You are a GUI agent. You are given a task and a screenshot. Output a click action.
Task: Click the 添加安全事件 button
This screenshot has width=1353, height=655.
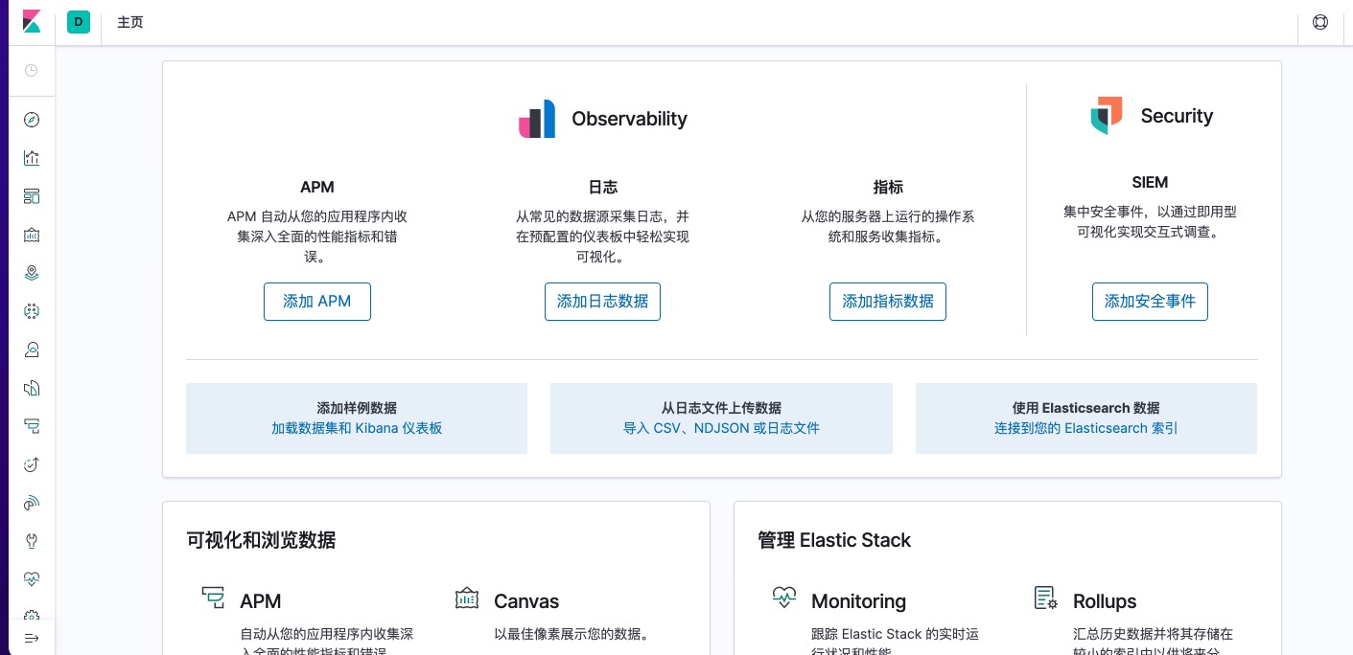[1150, 302]
